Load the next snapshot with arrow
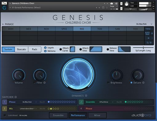157x121 pixels. 99,8
